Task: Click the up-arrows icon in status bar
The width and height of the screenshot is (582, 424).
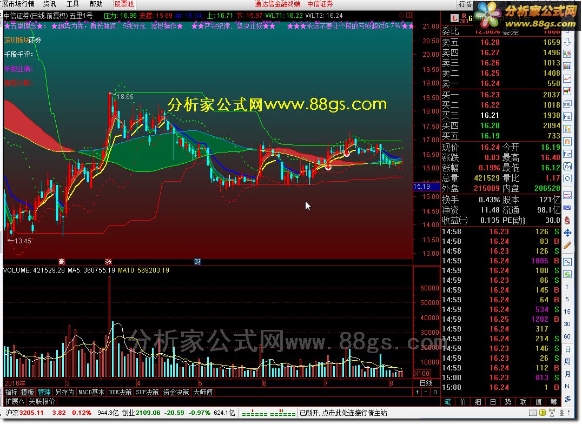Action: (561, 413)
